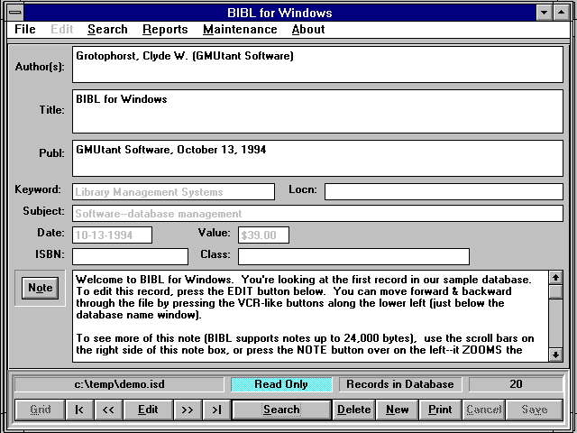
Task: Click the note box scroll up arrow
Action: pyautogui.click(x=555, y=277)
